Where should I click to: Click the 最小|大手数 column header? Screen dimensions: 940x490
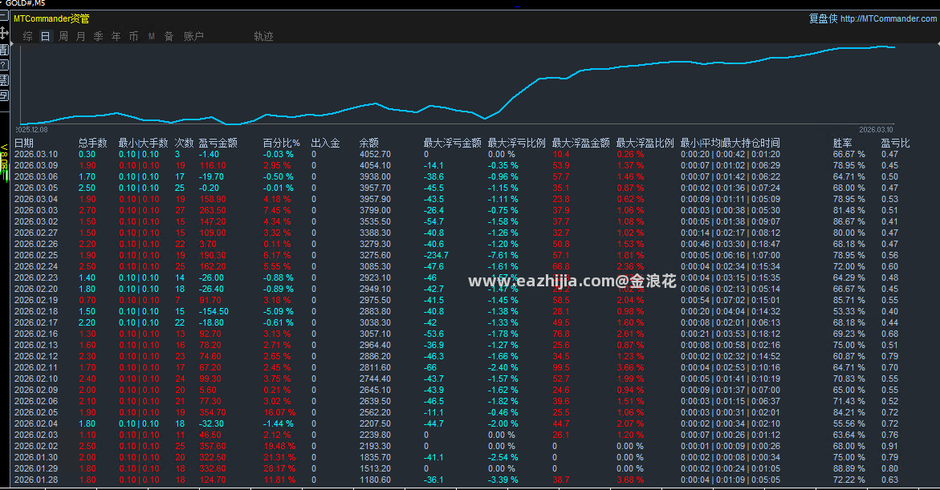click(x=143, y=143)
